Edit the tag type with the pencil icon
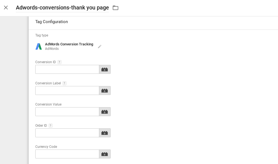 click(100, 46)
